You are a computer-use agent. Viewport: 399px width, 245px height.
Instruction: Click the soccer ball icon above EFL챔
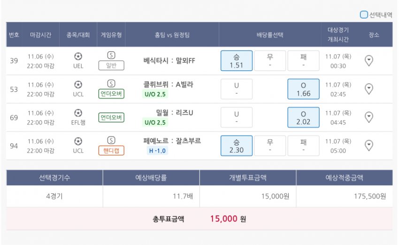(x=78, y=113)
